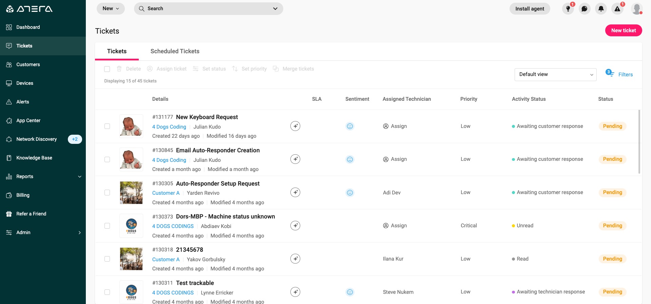This screenshot has height=304, width=651.
Task: Check the box for ticket #130305
Action: tap(107, 192)
